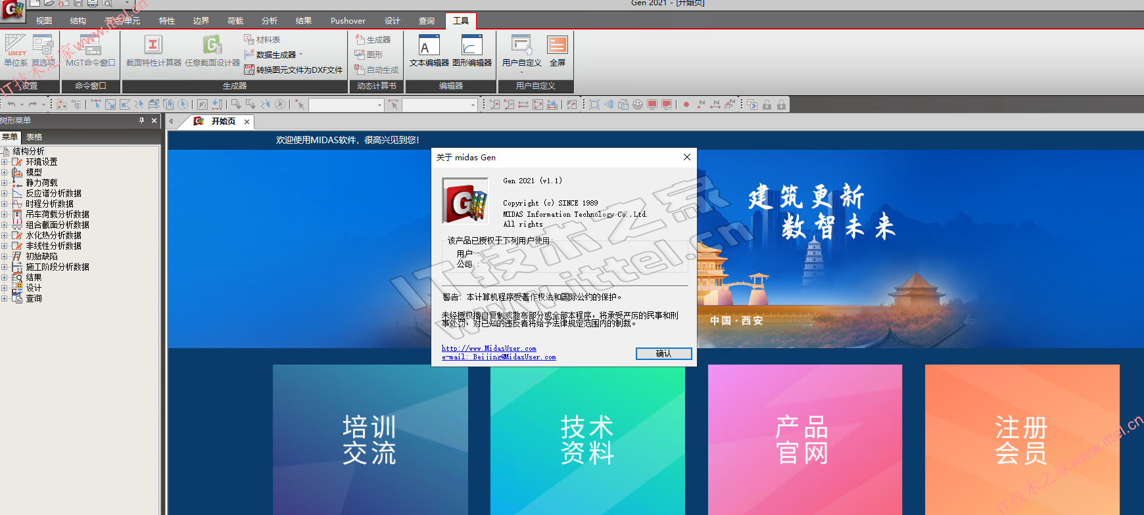The height and width of the screenshot is (515, 1144).
Task: Click the undo arrow in toolbar
Action: tap(11, 104)
